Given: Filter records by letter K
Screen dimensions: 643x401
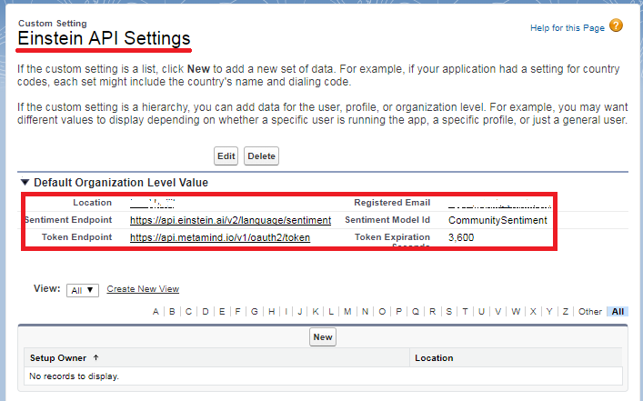Looking at the screenshot, I should pos(316,312).
